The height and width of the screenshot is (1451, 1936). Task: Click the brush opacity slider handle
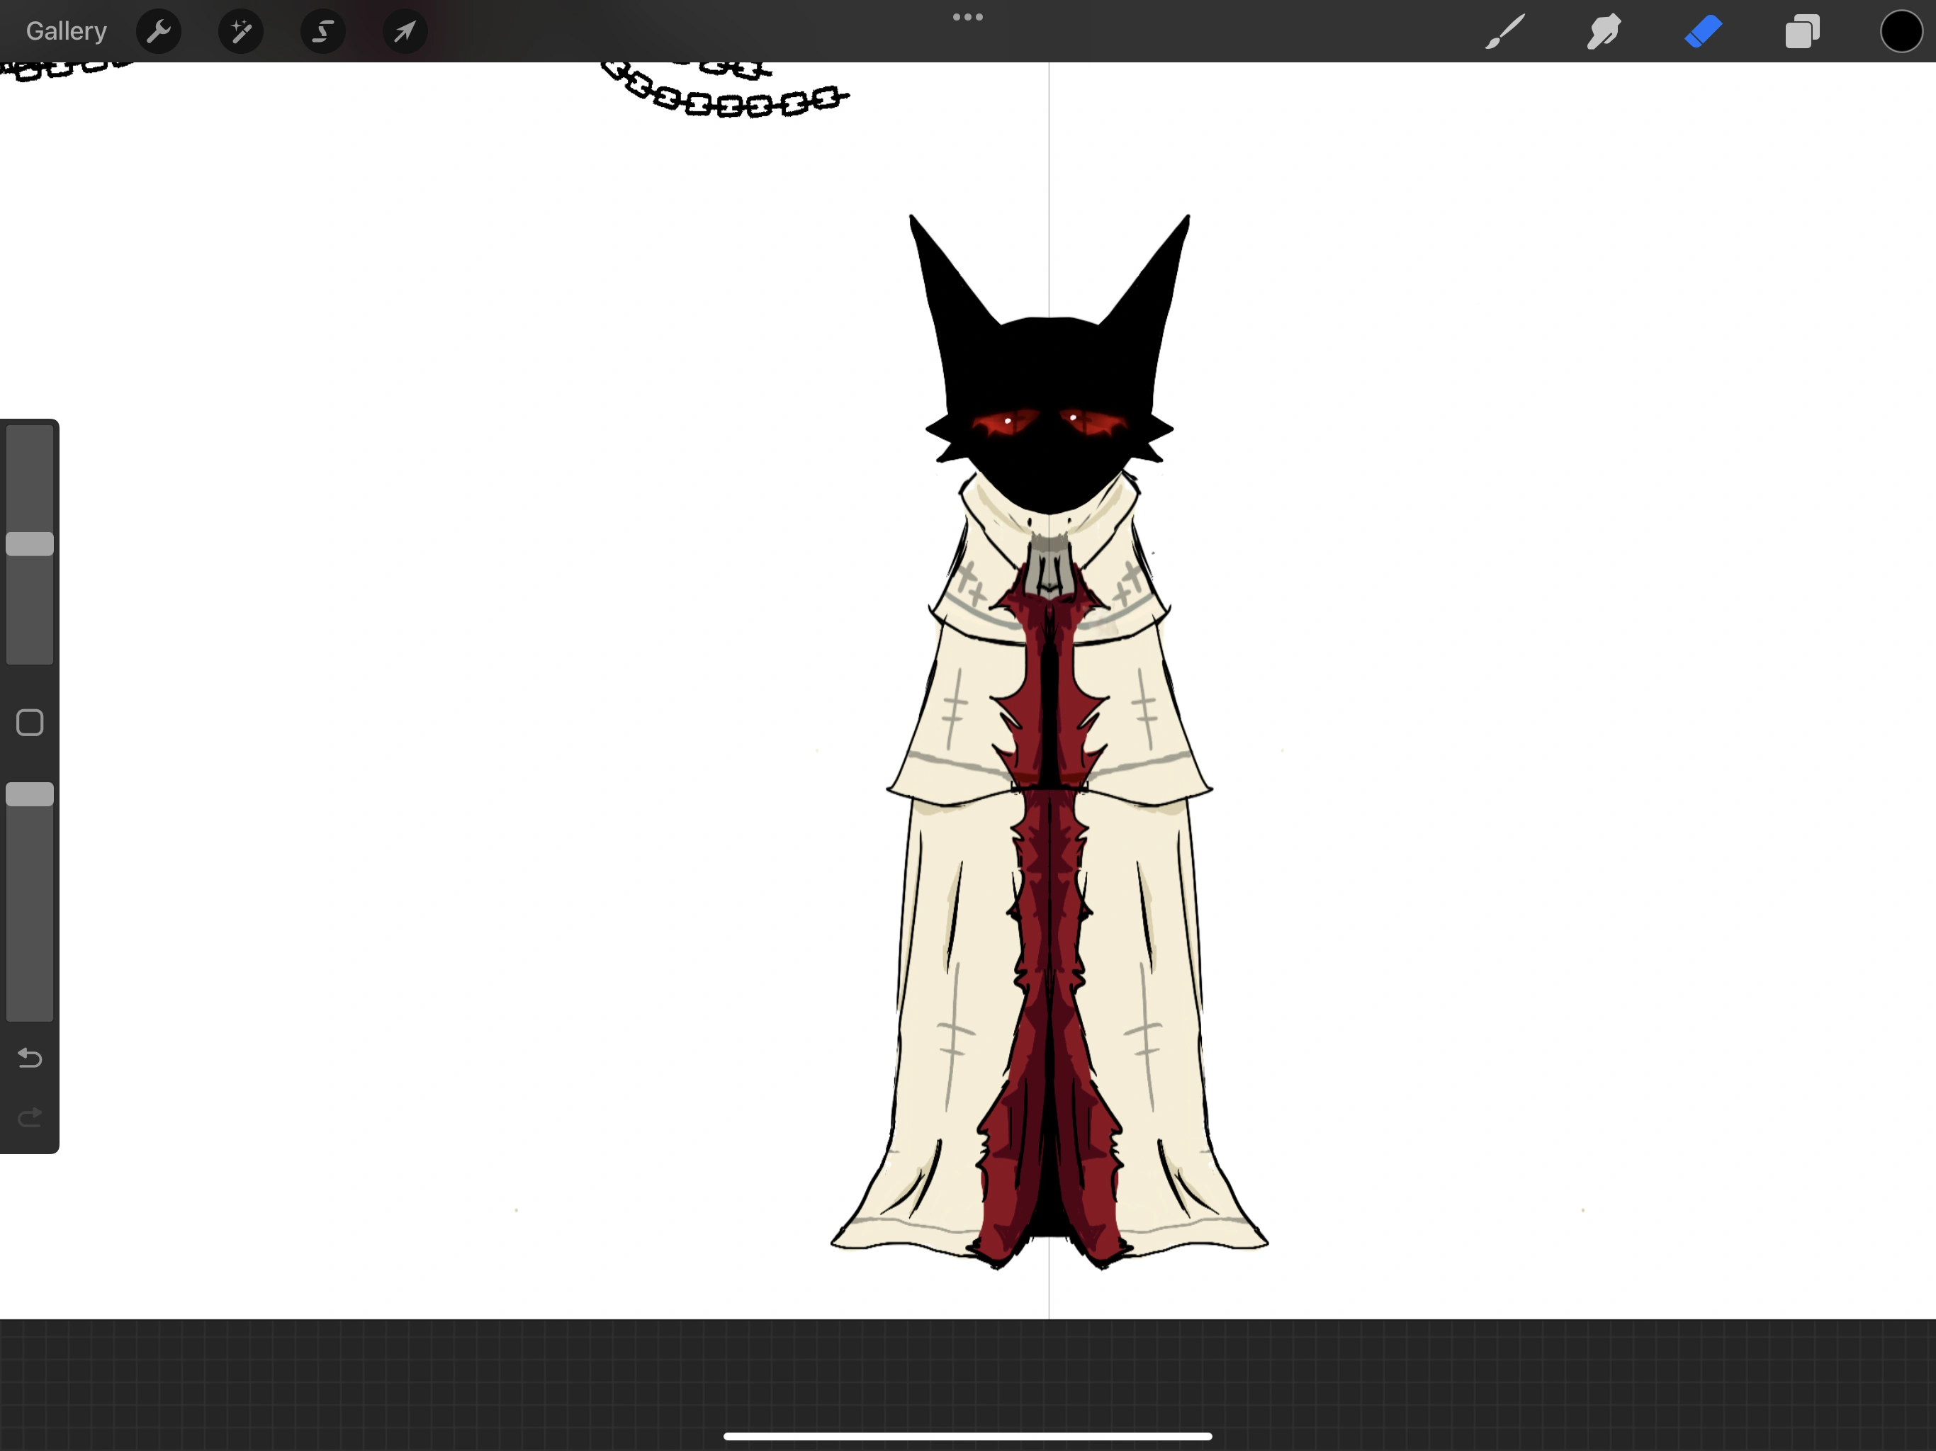pos(30,795)
